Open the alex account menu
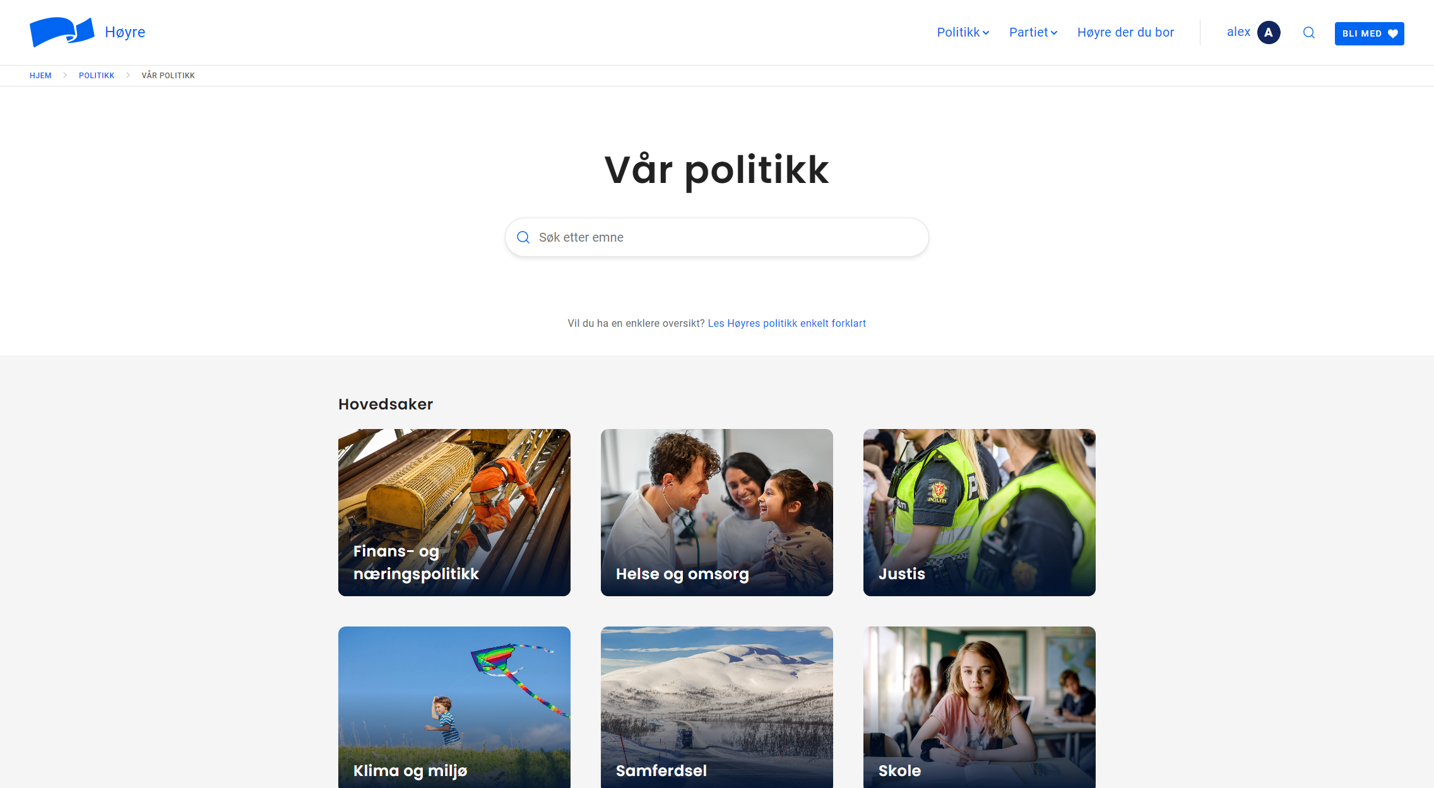The width and height of the screenshot is (1434, 788). pos(1253,33)
